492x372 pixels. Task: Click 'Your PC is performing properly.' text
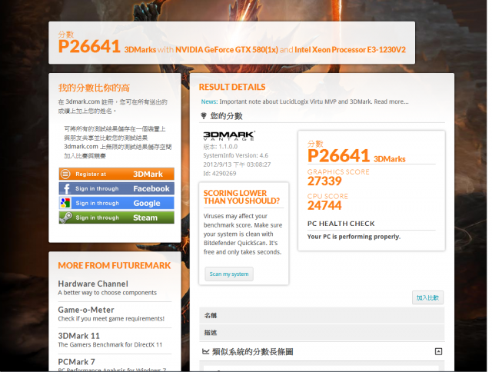coord(354,237)
